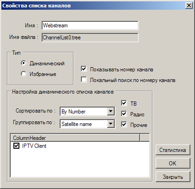Click the Статистика button
Viewport: 195px width, 189px height.
tap(173, 150)
